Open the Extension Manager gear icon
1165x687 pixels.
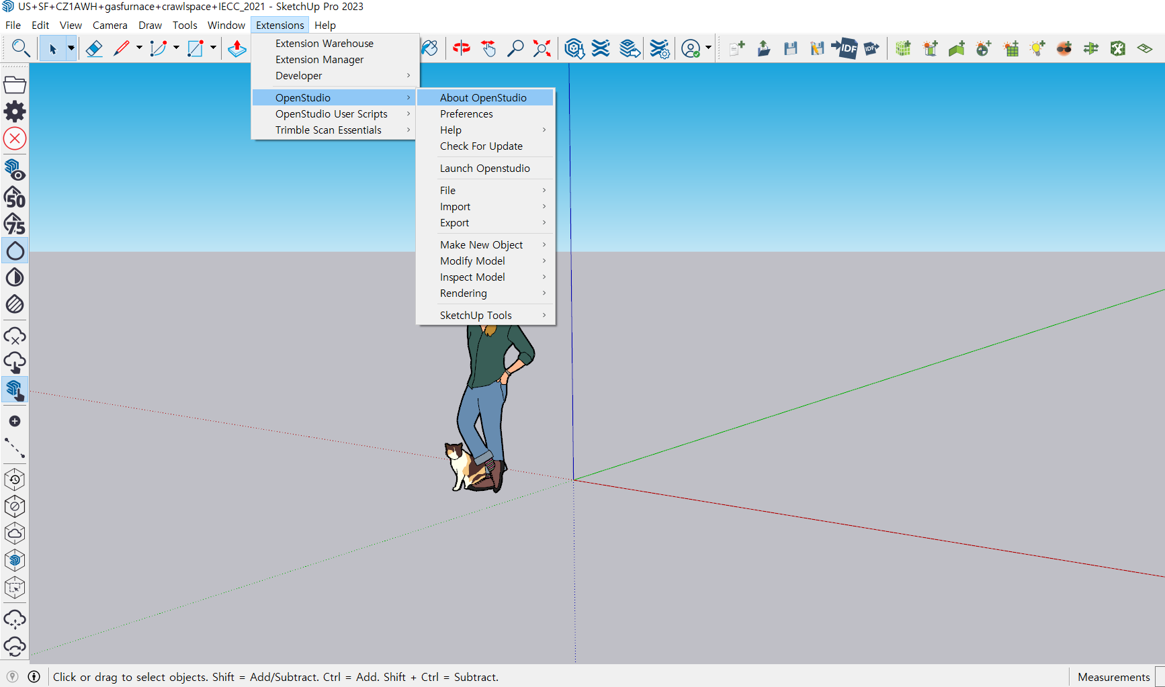tap(660, 48)
